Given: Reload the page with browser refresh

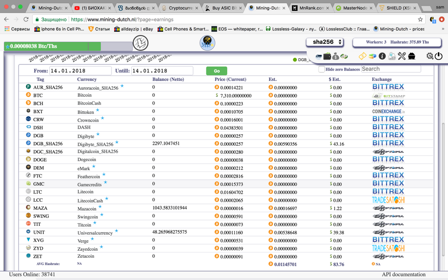Looking at the screenshot, I should pyautogui.click(x=26, y=19).
